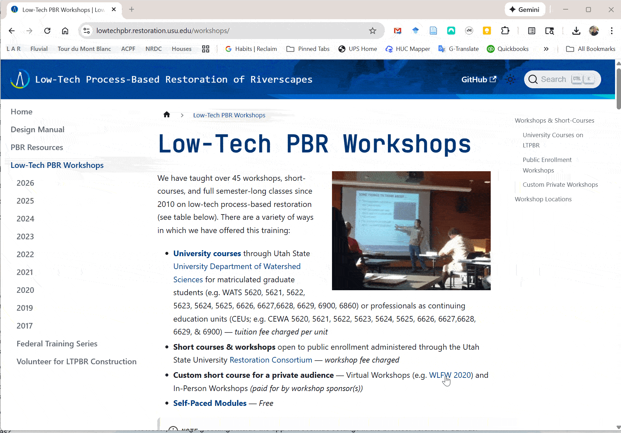The width and height of the screenshot is (621, 433).
Task: Click the site logo icon in header
Action: (x=20, y=79)
